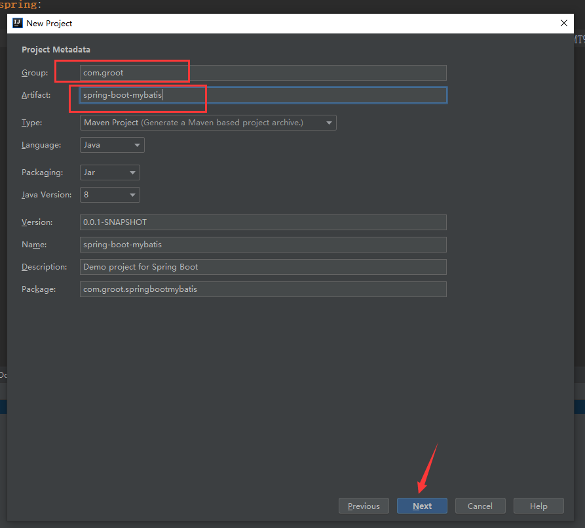
Task: Click the IntelliJ IDEA logo in title bar
Action: coord(18,23)
